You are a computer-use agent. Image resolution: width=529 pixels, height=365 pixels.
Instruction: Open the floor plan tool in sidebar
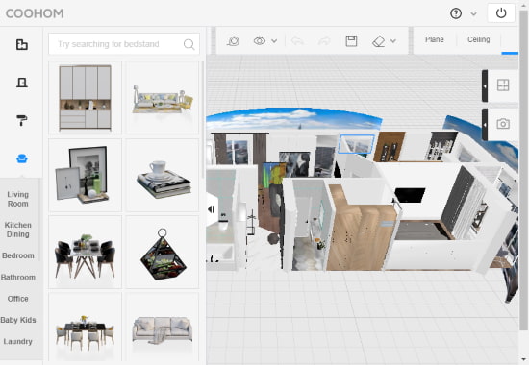click(x=22, y=44)
